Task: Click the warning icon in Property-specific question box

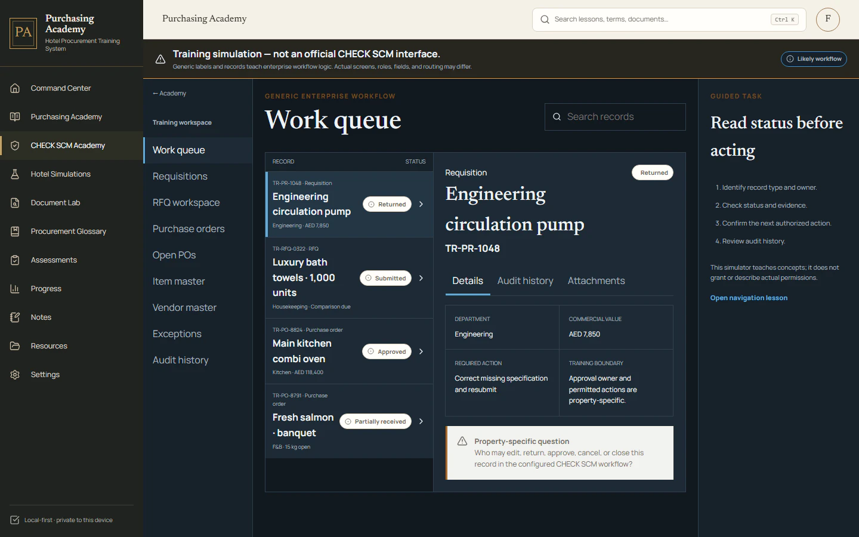Action: tap(462, 442)
